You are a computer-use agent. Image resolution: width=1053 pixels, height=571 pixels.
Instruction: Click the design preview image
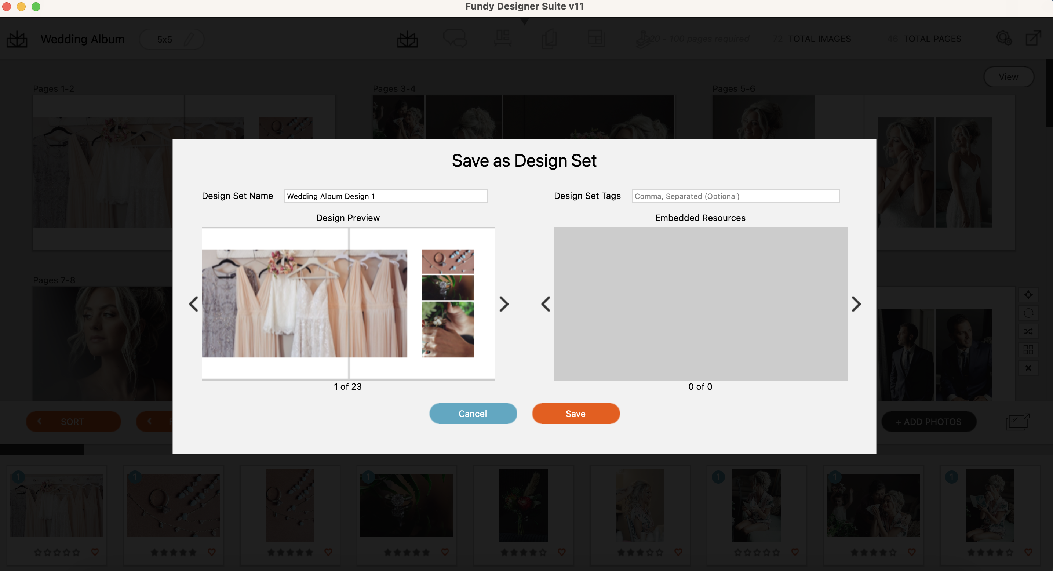click(x=348, y=303)
